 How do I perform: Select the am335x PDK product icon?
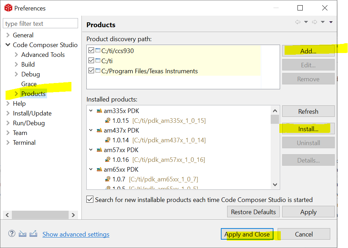[x=99, y=111]
